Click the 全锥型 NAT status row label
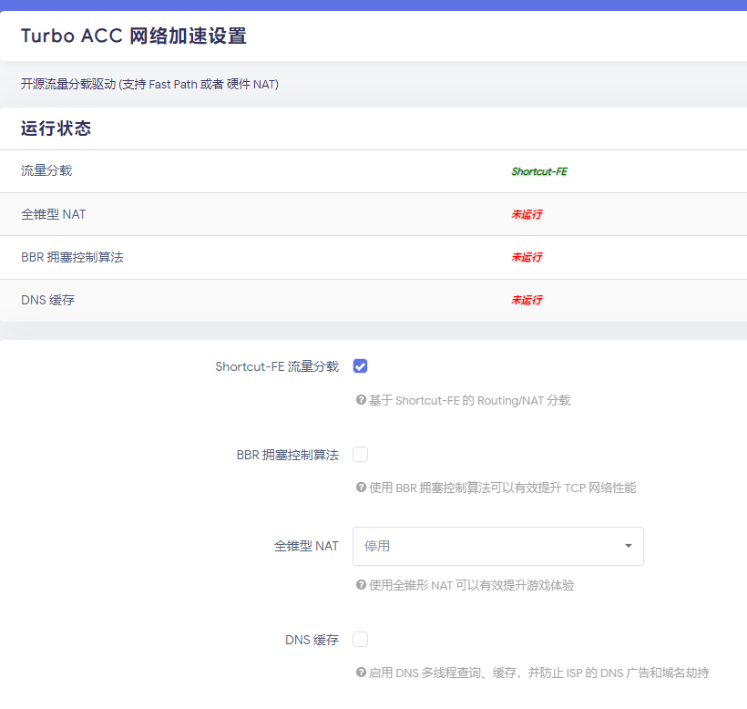 (56, 214)
